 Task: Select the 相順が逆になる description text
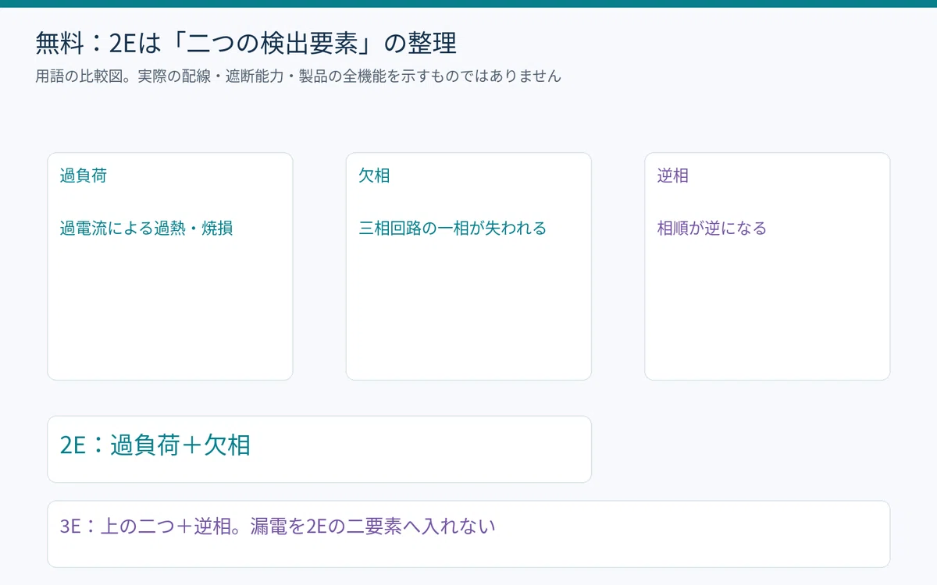click(711, 229)
